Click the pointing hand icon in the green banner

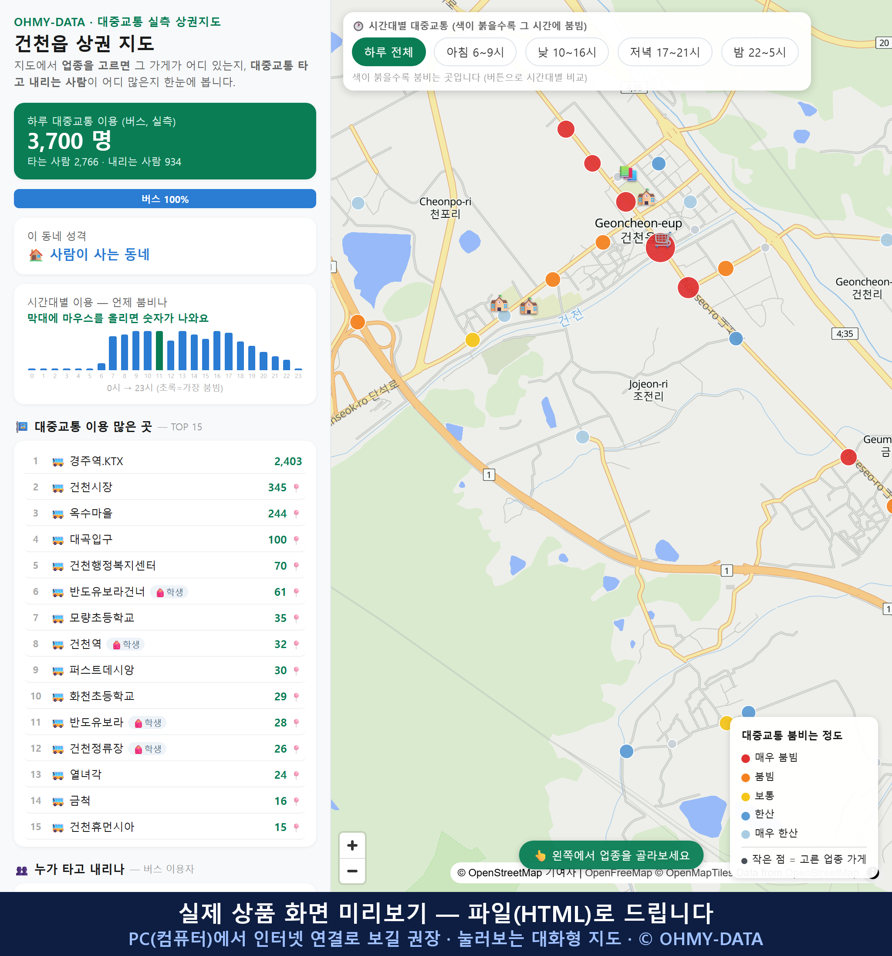pos(540,855)
